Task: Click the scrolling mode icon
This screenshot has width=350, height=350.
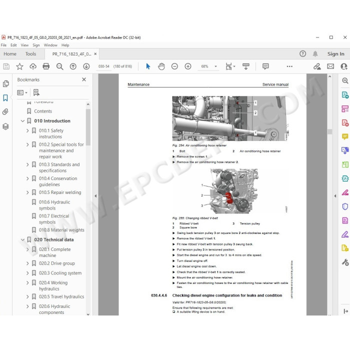Action: [x=246, y=66]
